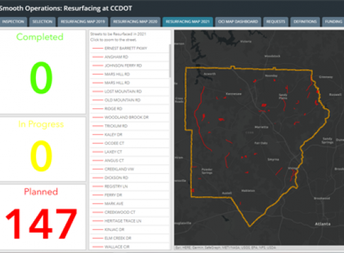The height and width of the screenshot is (253, 344).
Task: Select the Resurfacing Map 2021 tab
Action: (188, 22)
